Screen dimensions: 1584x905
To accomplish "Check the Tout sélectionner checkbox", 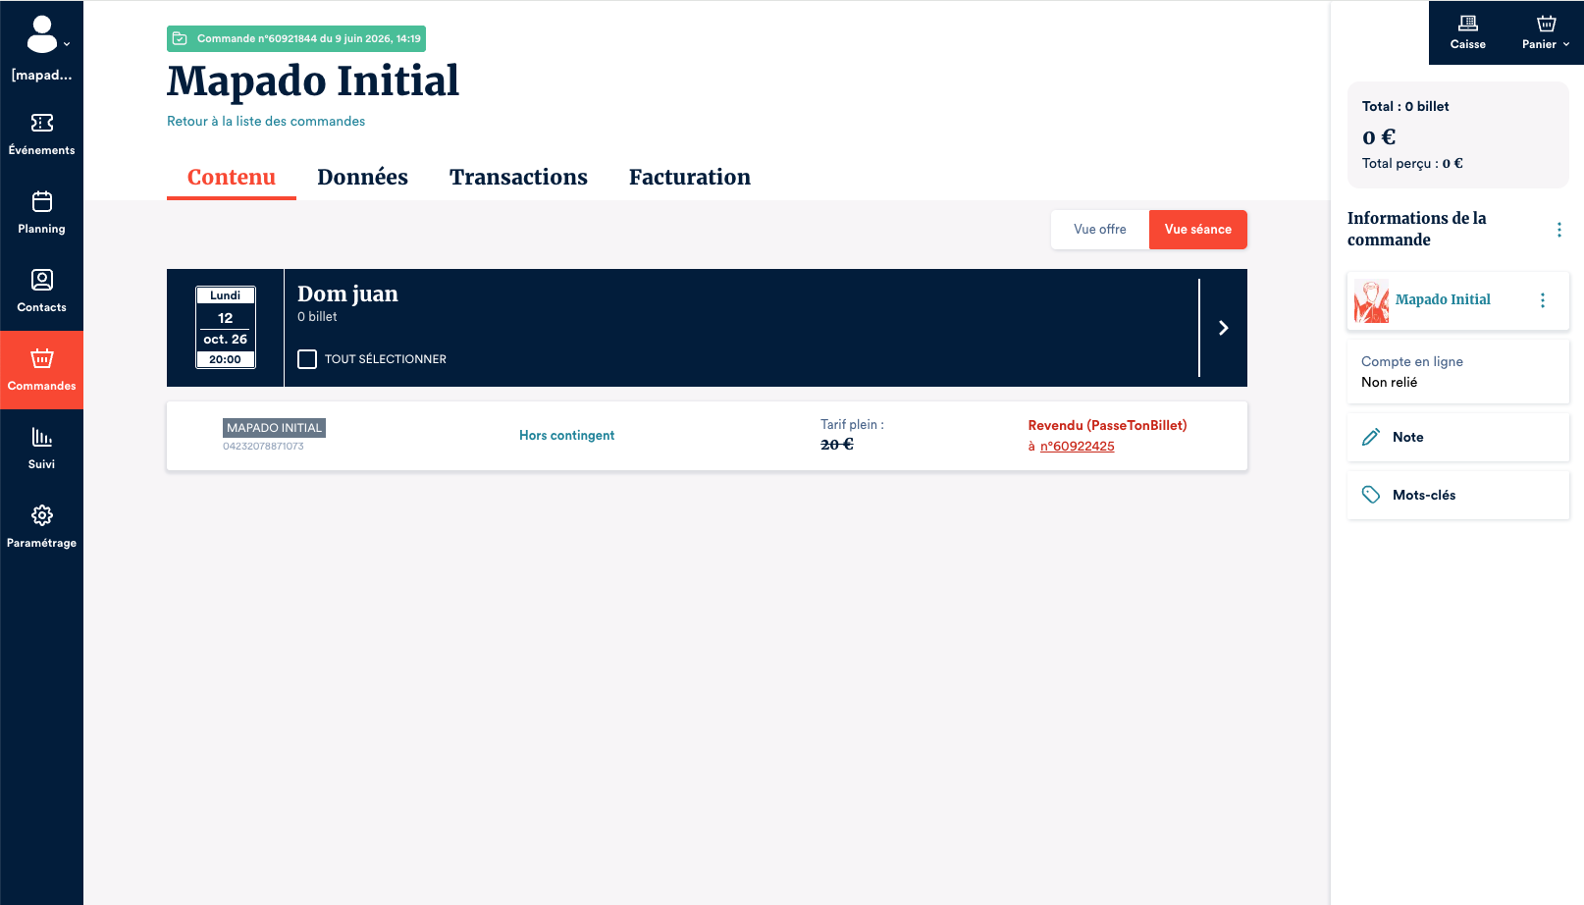I will (307, 359).
